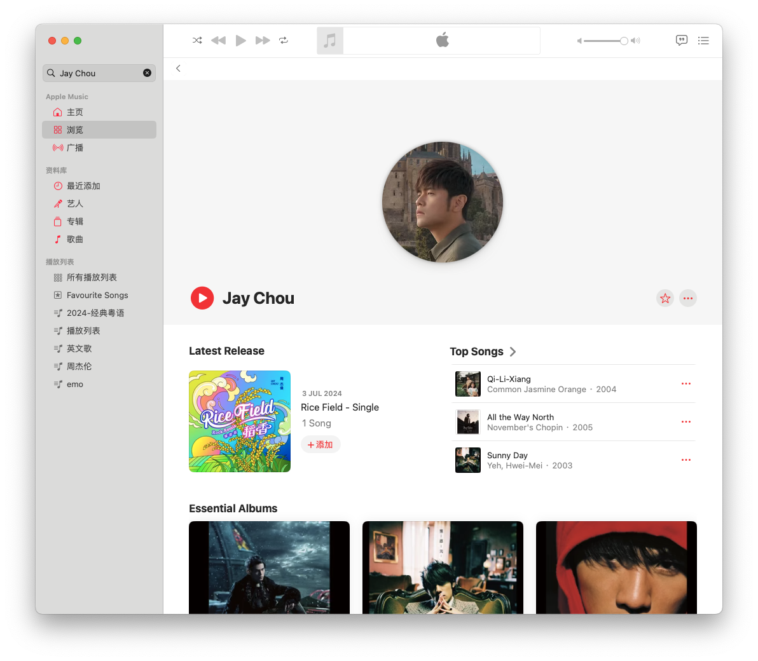Viewport: 758px width, 661px height.
Task: Open the 广播 radio section
Action: coord(99,147)
